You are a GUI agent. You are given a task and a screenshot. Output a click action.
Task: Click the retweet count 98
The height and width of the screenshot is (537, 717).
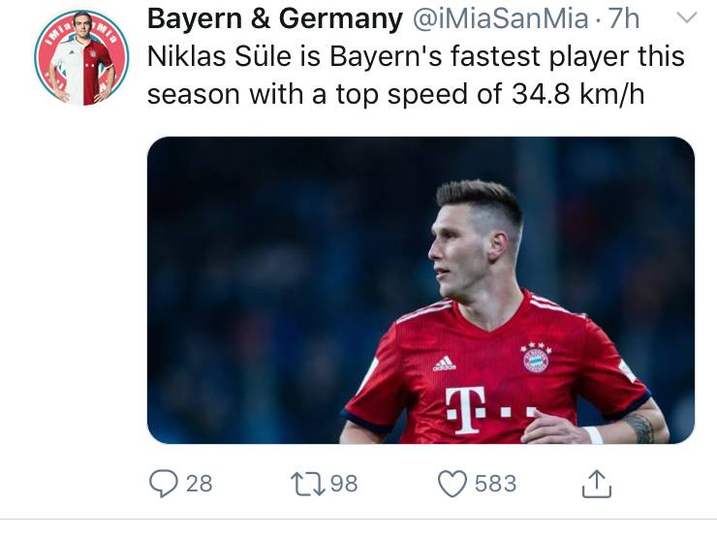344,484
